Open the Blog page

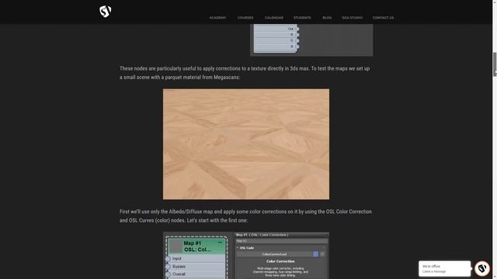(327, 18)
